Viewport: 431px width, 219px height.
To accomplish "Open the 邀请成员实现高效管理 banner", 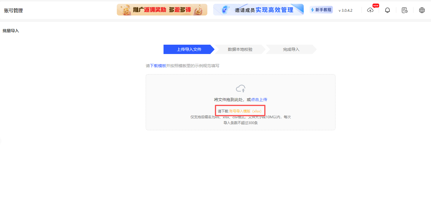I will (258, 9).
